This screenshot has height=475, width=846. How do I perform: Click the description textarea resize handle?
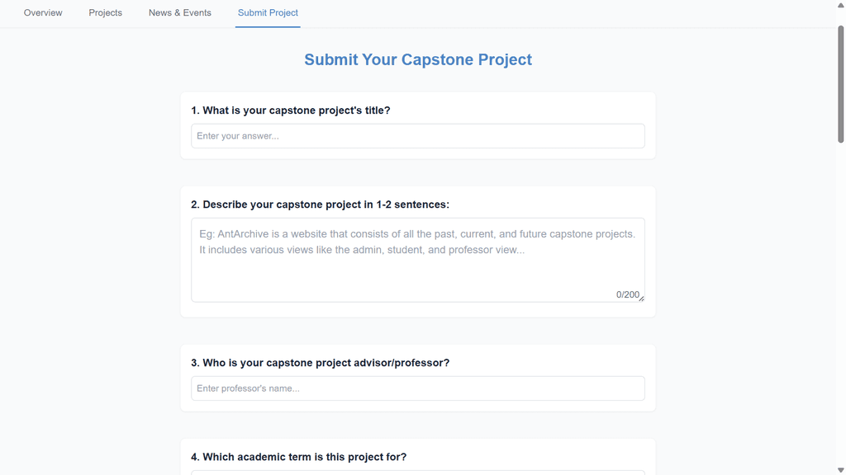pos(641,299)
